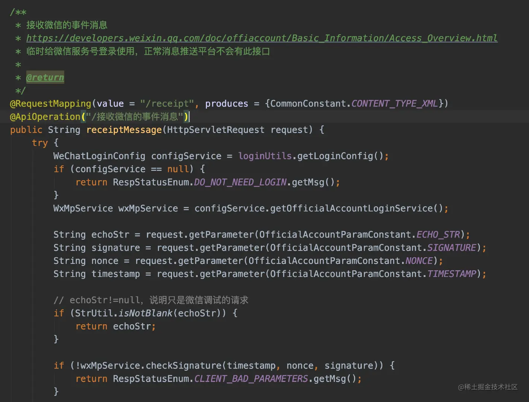The image size is (529, 402).
Task: Click the "接收微信的事件消息" Javadoc comment line
Action: (67, 25)
